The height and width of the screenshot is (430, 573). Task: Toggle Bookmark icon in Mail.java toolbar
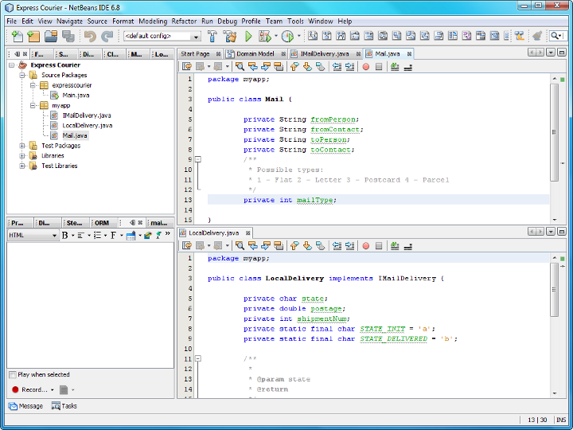(x=321, y=67)
